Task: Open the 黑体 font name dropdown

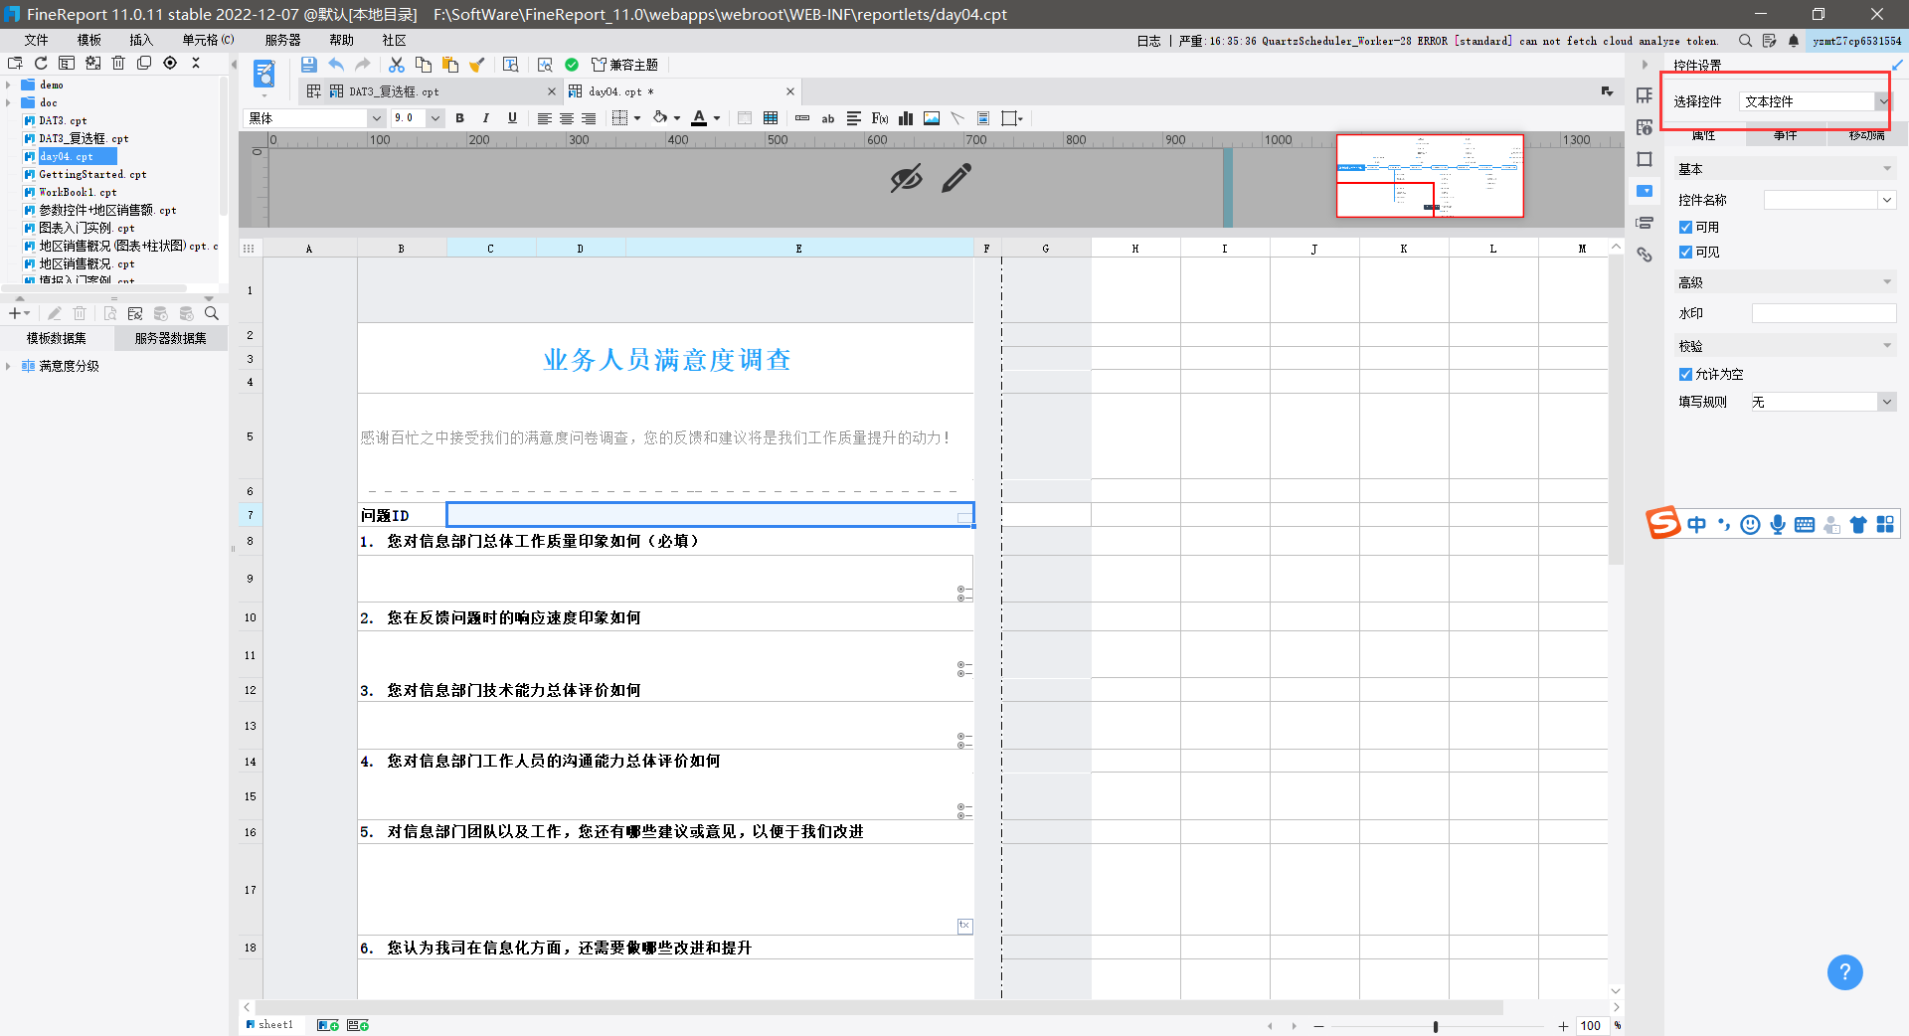Action: 376,118
